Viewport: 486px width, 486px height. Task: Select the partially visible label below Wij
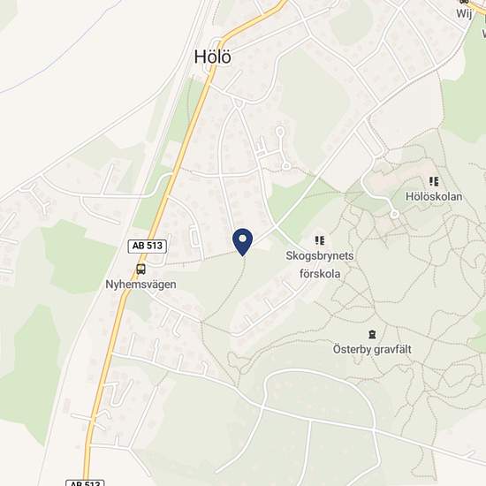(483, 33)
